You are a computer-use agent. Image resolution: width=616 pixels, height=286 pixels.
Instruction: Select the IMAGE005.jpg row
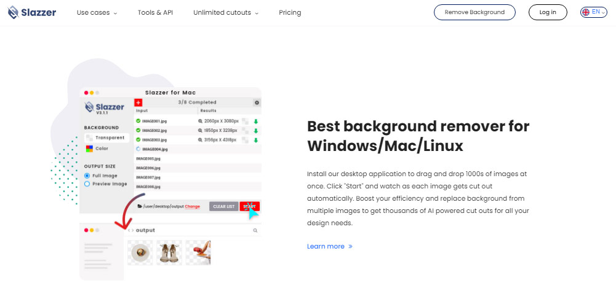pyautogui.click(x=198, y=159)
